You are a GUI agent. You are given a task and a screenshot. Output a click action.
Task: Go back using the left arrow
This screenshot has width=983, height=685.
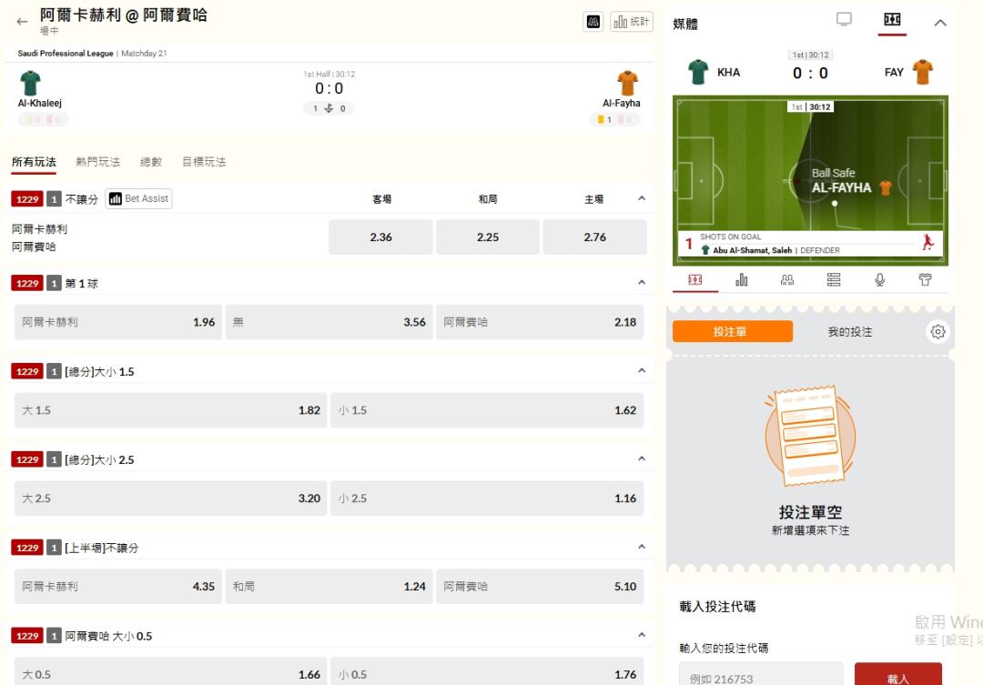click(x=23, y=21)
